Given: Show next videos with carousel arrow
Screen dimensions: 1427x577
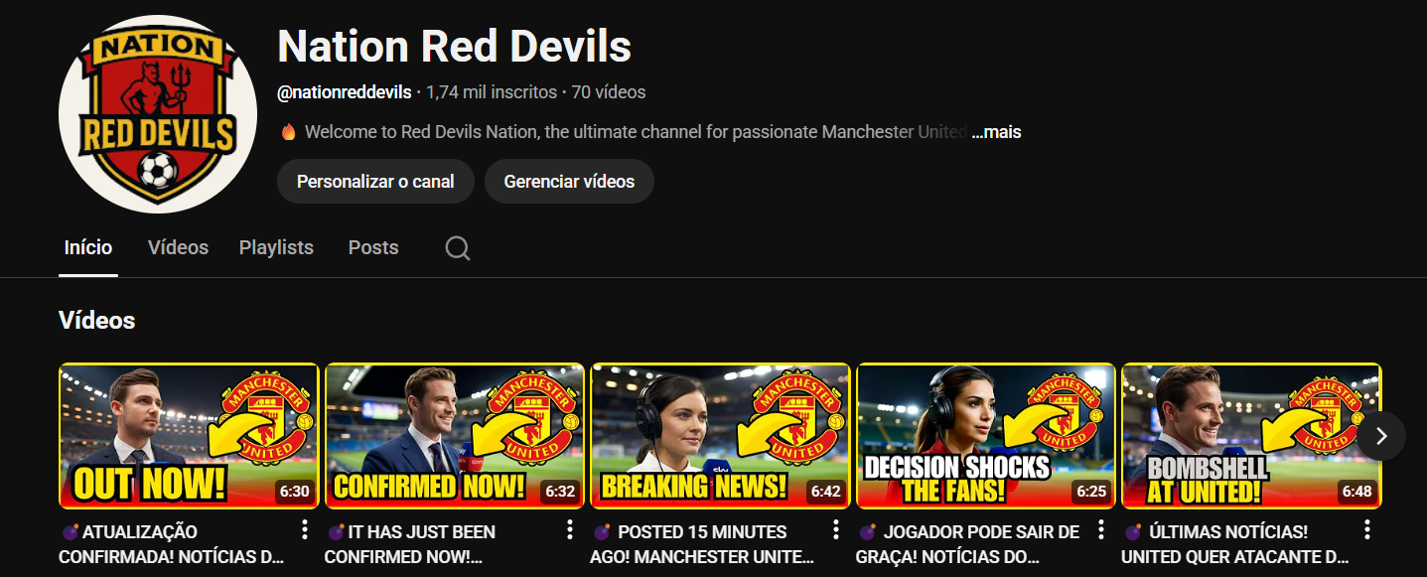Looking at the screenshot, I should (x=1381, y=436).
